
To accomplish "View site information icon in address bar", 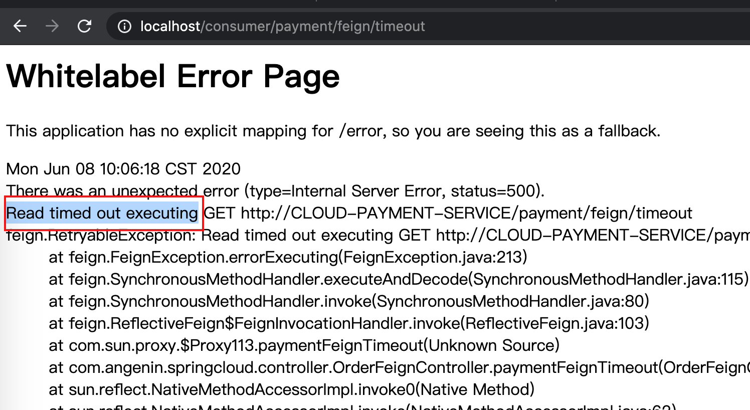I will (x=124, y=26).
